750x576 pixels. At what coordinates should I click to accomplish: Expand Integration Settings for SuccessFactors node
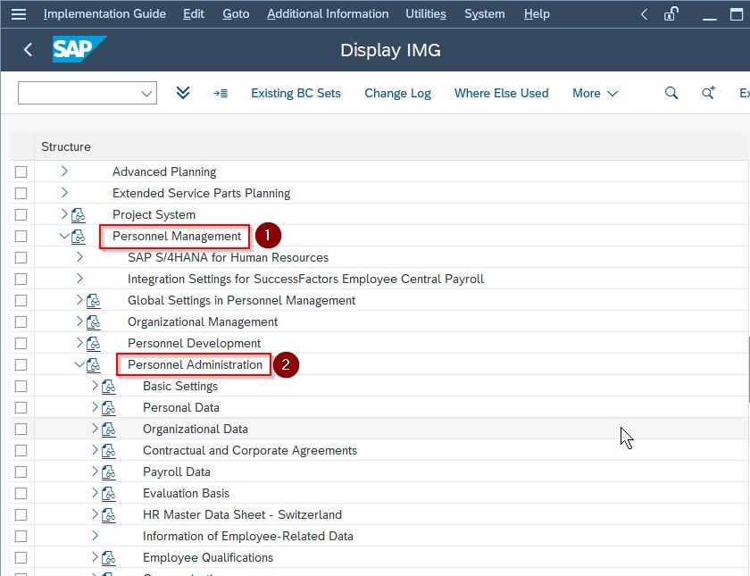[79, 279]
